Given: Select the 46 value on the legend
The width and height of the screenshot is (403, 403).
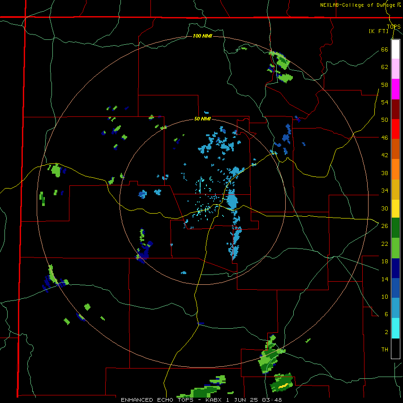Looking at the screenshot, I should 385,138.
